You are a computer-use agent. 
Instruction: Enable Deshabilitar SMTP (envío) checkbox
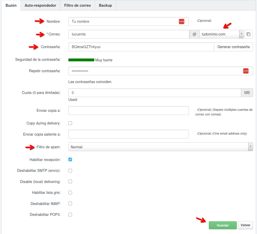pos(70,171)
